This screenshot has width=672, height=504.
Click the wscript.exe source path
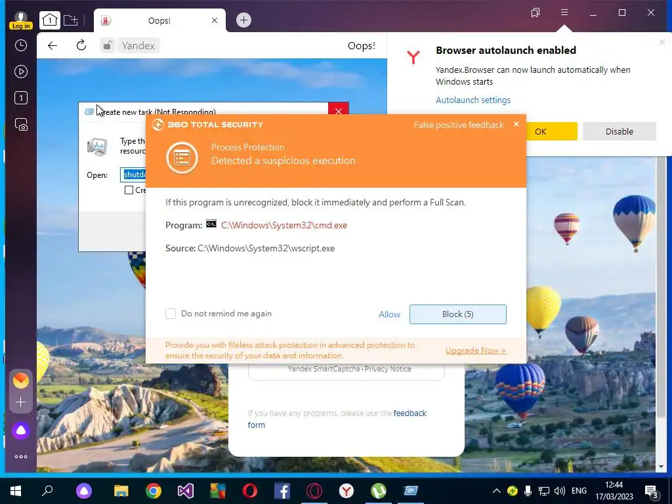pos(266,249)
